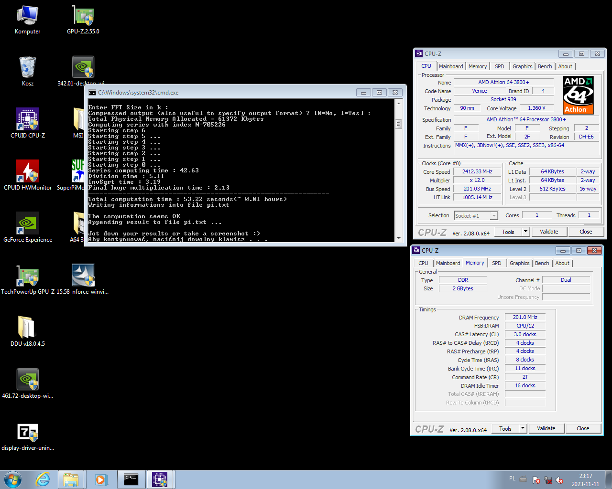Viewport: 612px width, 489px height.
Task: Click the Show desktop strip
Action: (x=608, y=480)
